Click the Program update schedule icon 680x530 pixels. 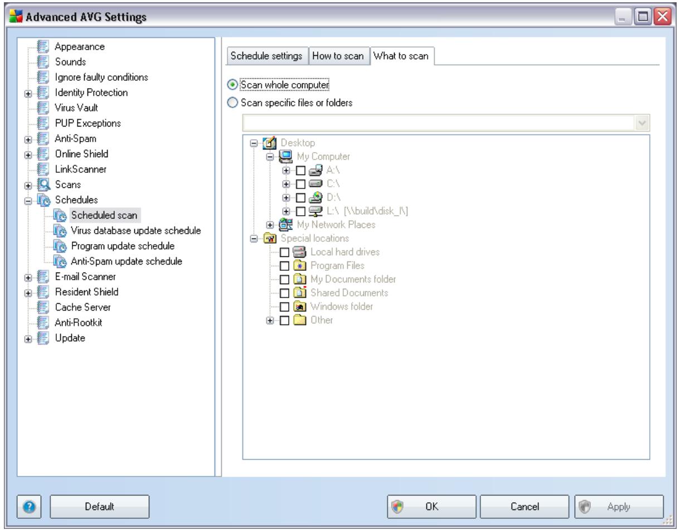click(60, 245)
